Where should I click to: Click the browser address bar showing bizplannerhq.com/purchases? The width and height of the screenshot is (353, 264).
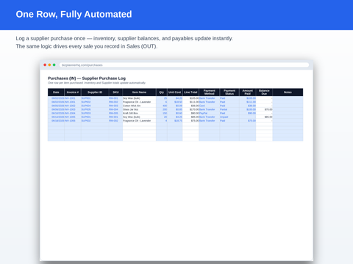coord(184,65)
